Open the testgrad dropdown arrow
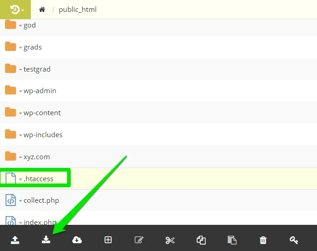 pyautogui.click(x=20, y=70)
